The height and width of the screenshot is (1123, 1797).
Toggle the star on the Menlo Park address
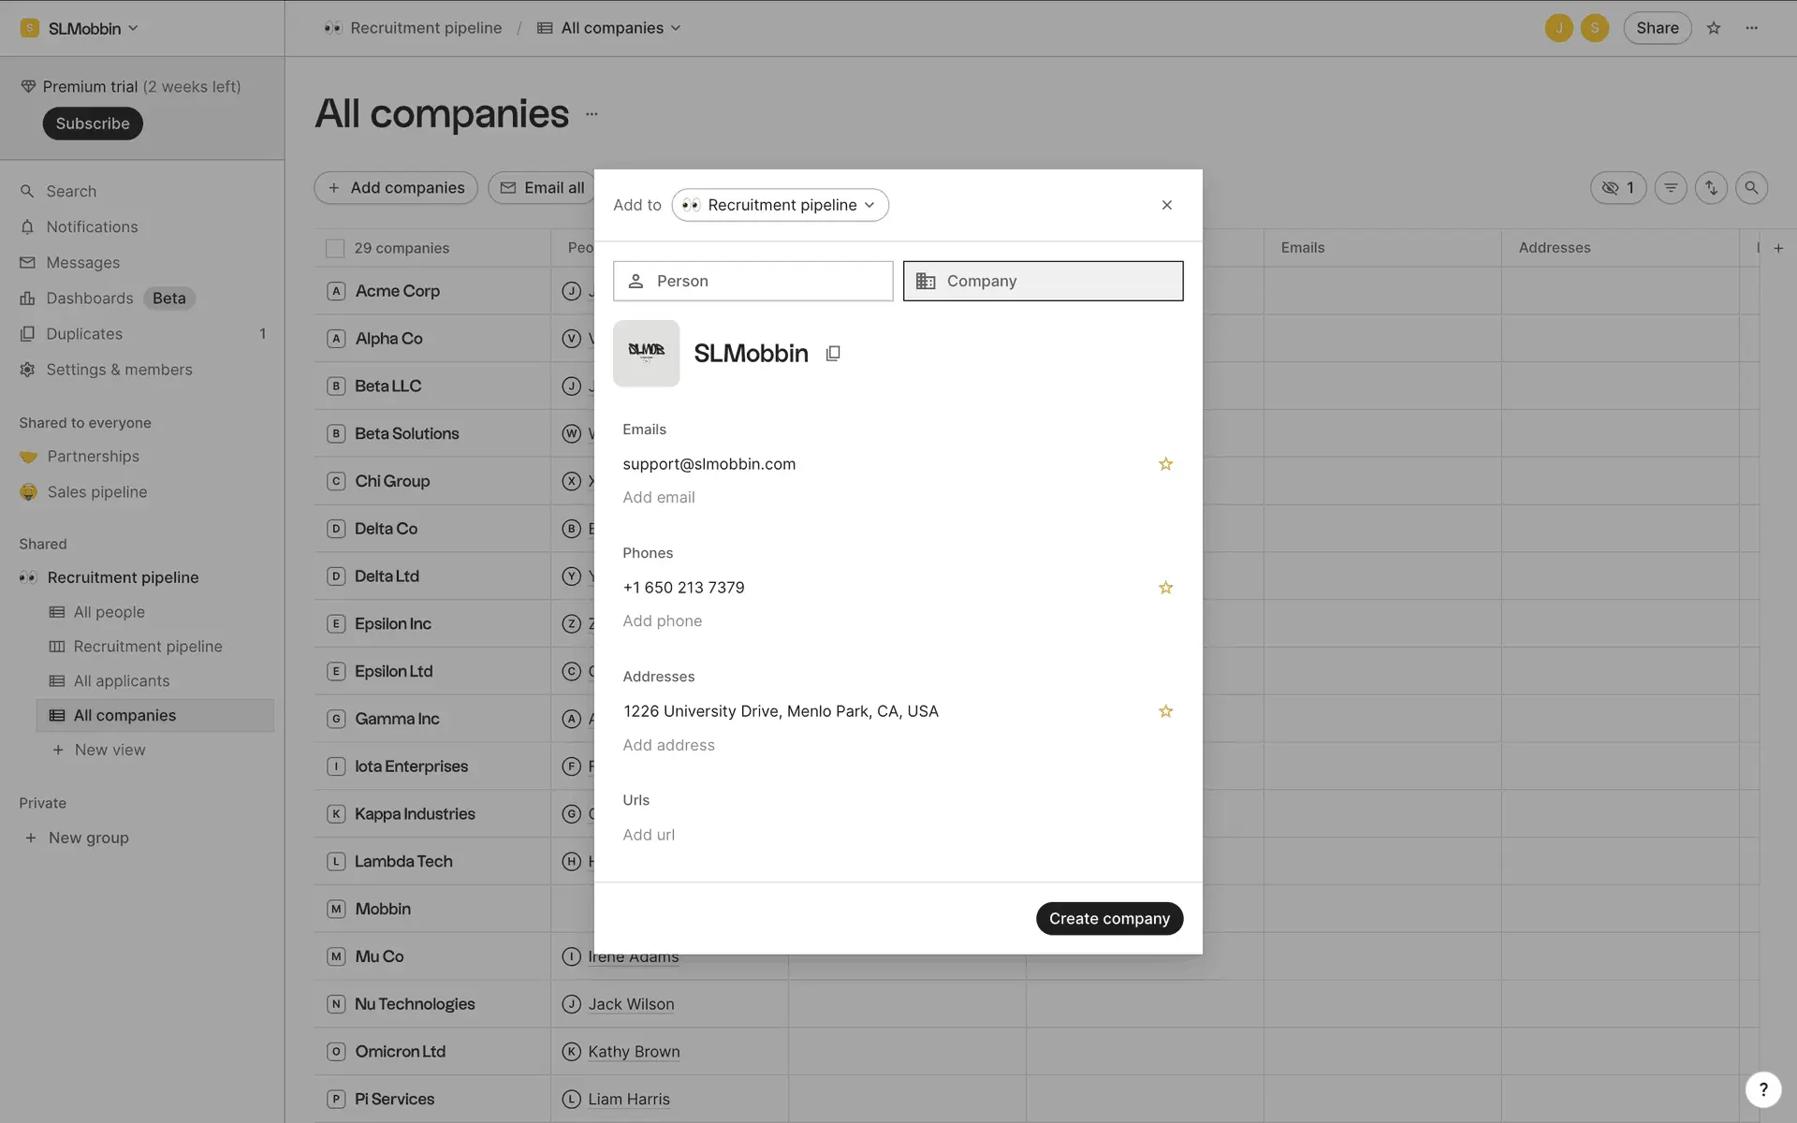(x=1165, y=711)
